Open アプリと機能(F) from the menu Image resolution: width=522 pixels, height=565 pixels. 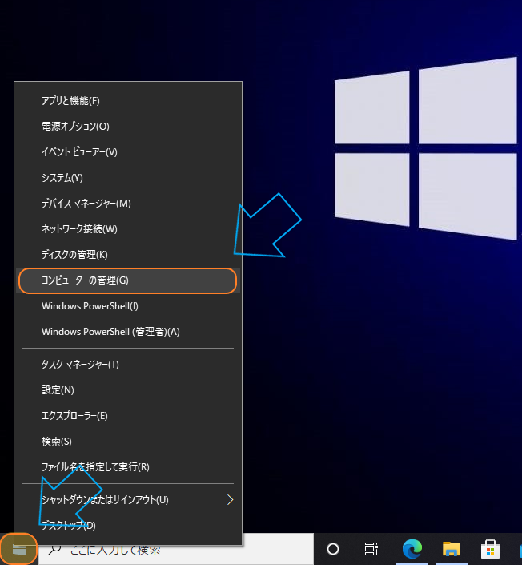coord(128,101)
